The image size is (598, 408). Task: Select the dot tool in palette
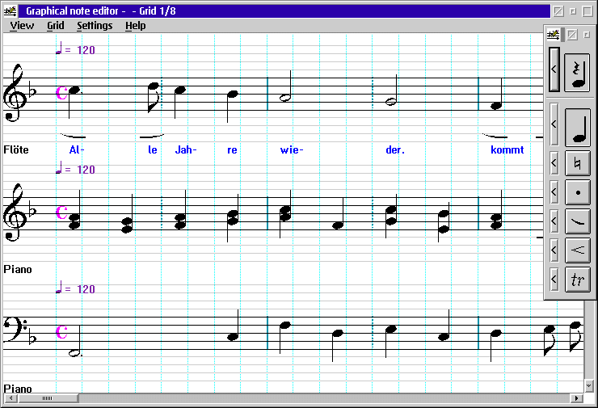[x=578, y=192]
